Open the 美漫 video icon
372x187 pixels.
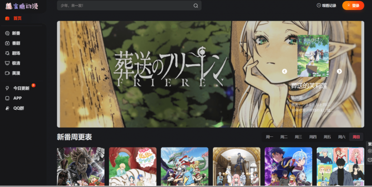[7, 73]
